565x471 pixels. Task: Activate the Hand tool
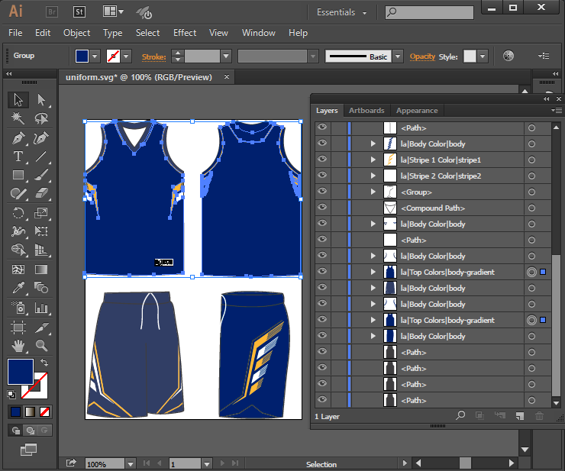(x=18, y=346)
